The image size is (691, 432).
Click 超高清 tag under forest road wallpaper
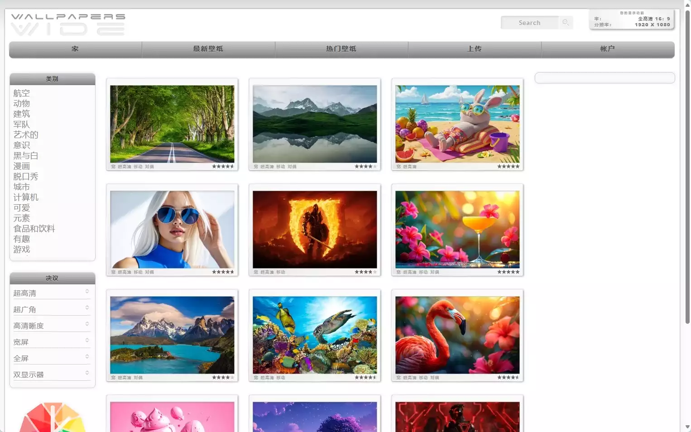[x=125, y=167]
